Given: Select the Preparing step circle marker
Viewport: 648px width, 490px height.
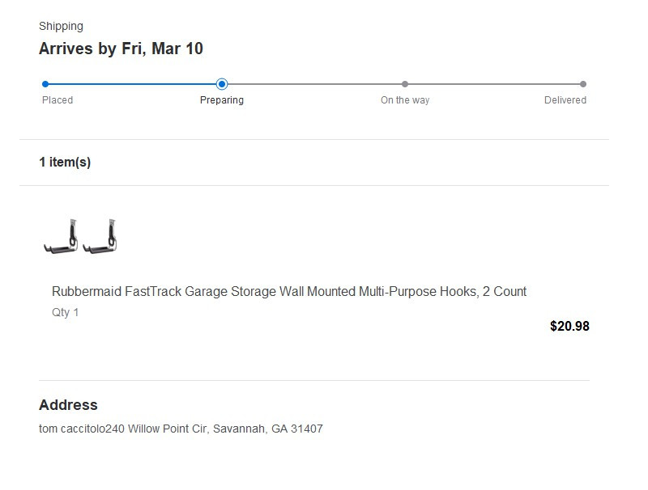Looking at the screenshot, I should [222, 84].
